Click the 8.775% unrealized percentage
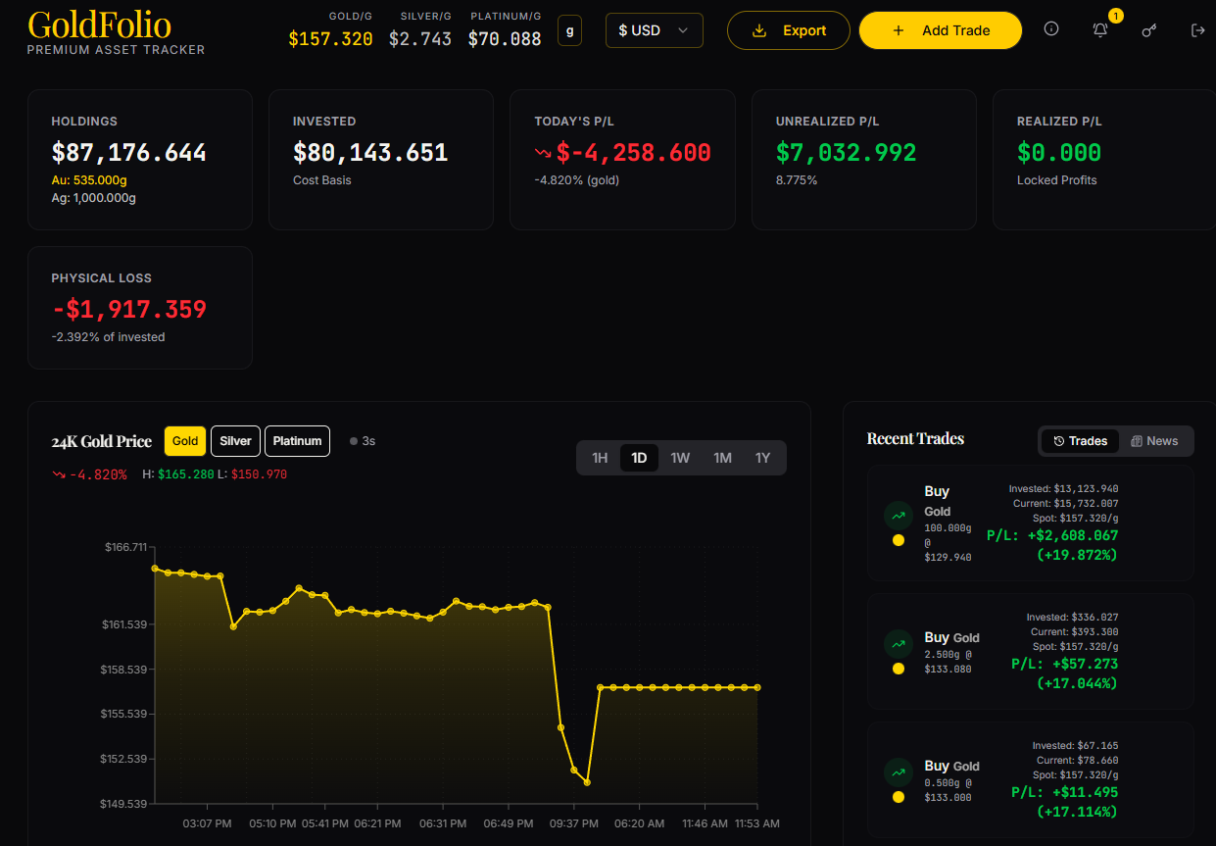1216x846 pixels. coord(797,180)
